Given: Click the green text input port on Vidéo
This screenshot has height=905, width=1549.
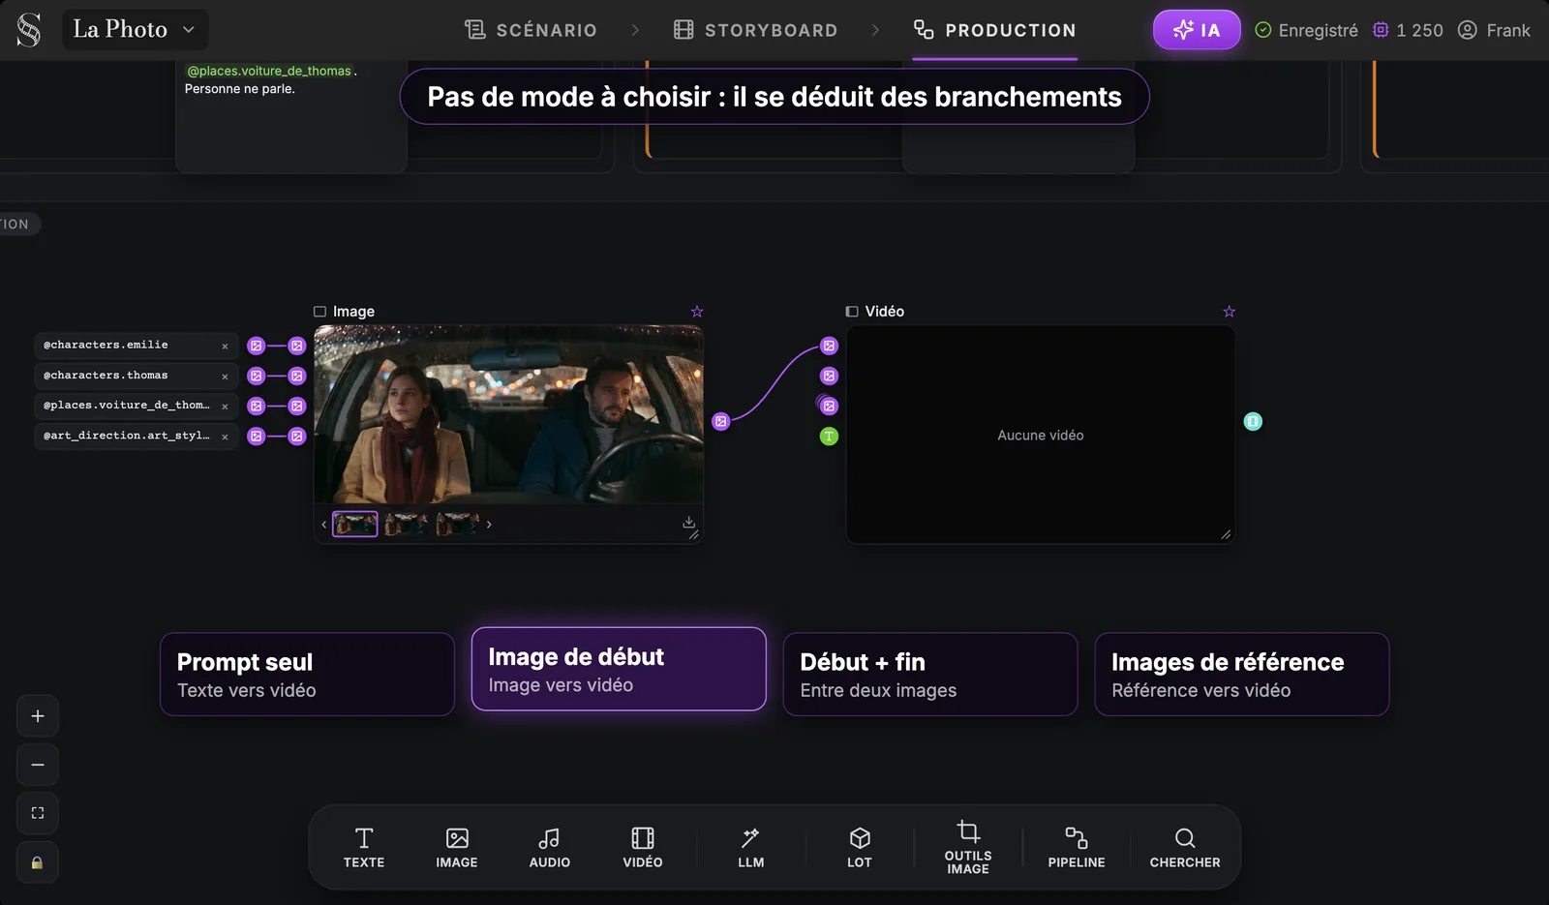Looking at the screenshot, I should point(830,437).
